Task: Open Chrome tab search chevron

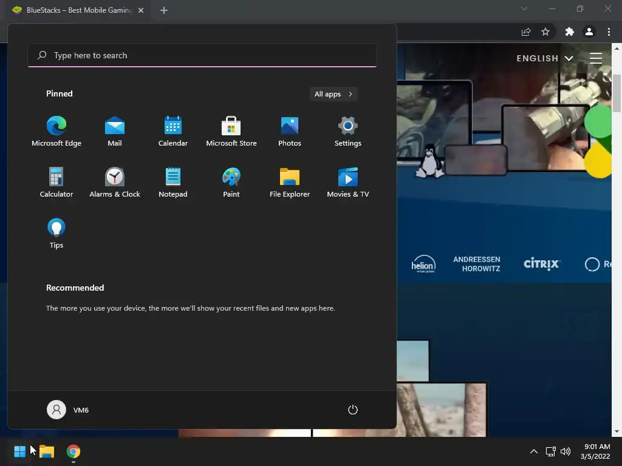Action: pos(524,8)
